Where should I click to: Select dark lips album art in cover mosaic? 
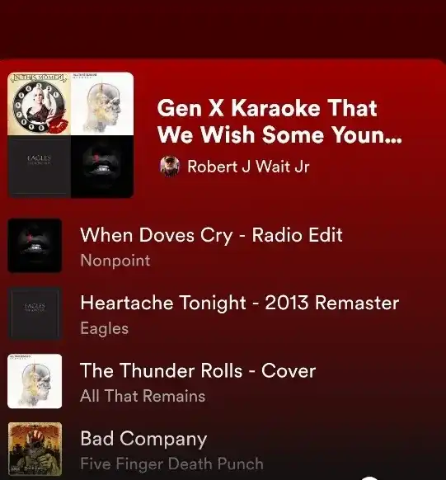[102, 167]
